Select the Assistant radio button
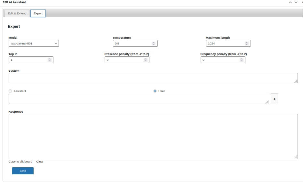 pos(10,91)
